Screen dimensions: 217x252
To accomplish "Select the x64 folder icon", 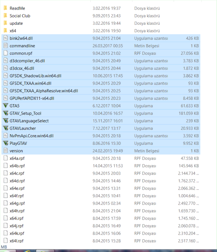I will pyautogui.click(x=6, y=31).
